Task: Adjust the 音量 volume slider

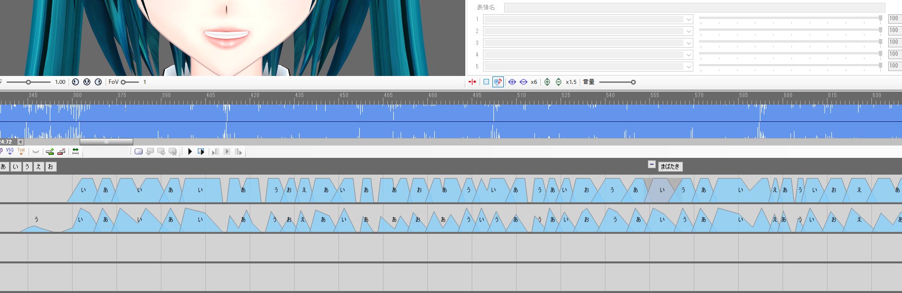Action: (x=617, y=82)
